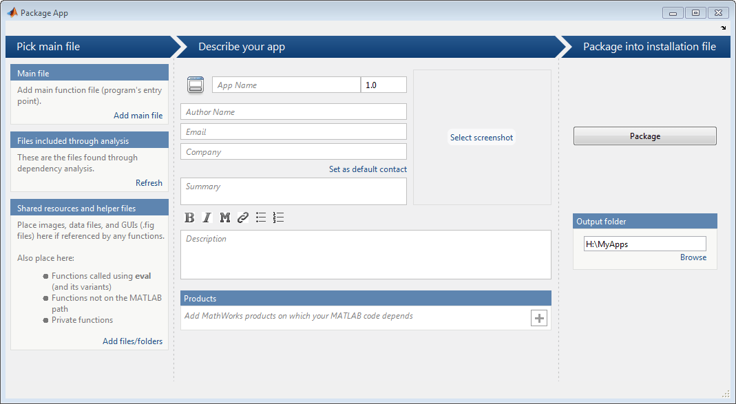736x404 pixels.
Task: Maximize the Package App window
Action: coord(695,13)
